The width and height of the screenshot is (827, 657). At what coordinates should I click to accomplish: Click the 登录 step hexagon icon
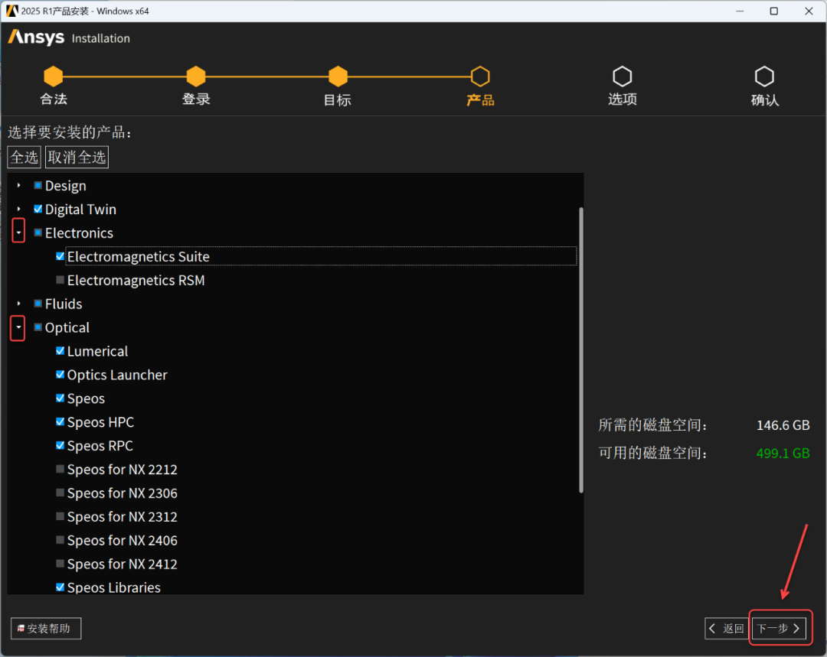point(196,76)
